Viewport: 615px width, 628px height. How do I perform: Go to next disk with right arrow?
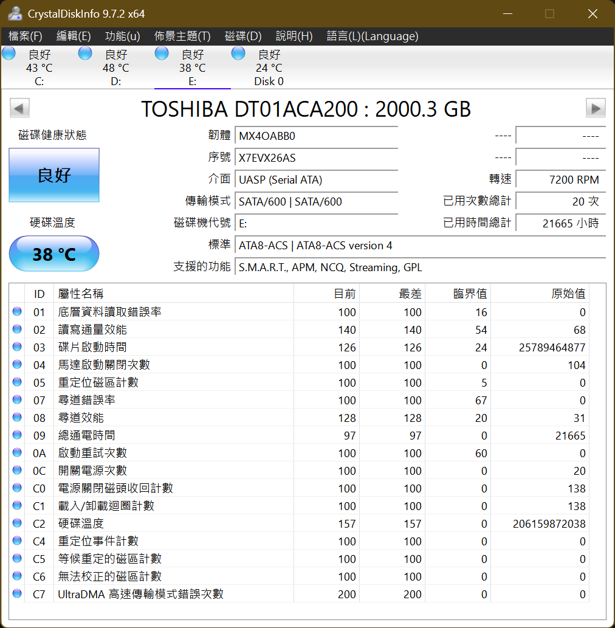pyautogui.click(x=596, y=108)
